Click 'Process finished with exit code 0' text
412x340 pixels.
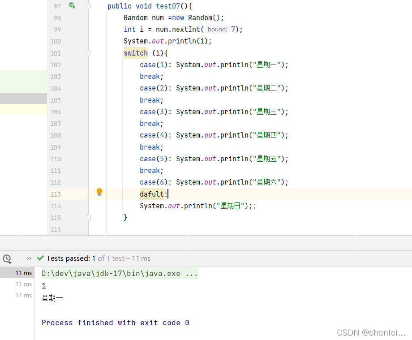(116, 323)
